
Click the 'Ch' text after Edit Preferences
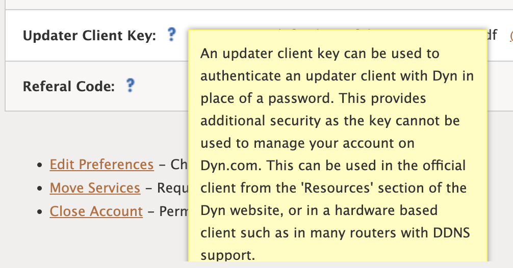[179, 165]
